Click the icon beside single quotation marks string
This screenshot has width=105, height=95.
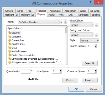9,59
